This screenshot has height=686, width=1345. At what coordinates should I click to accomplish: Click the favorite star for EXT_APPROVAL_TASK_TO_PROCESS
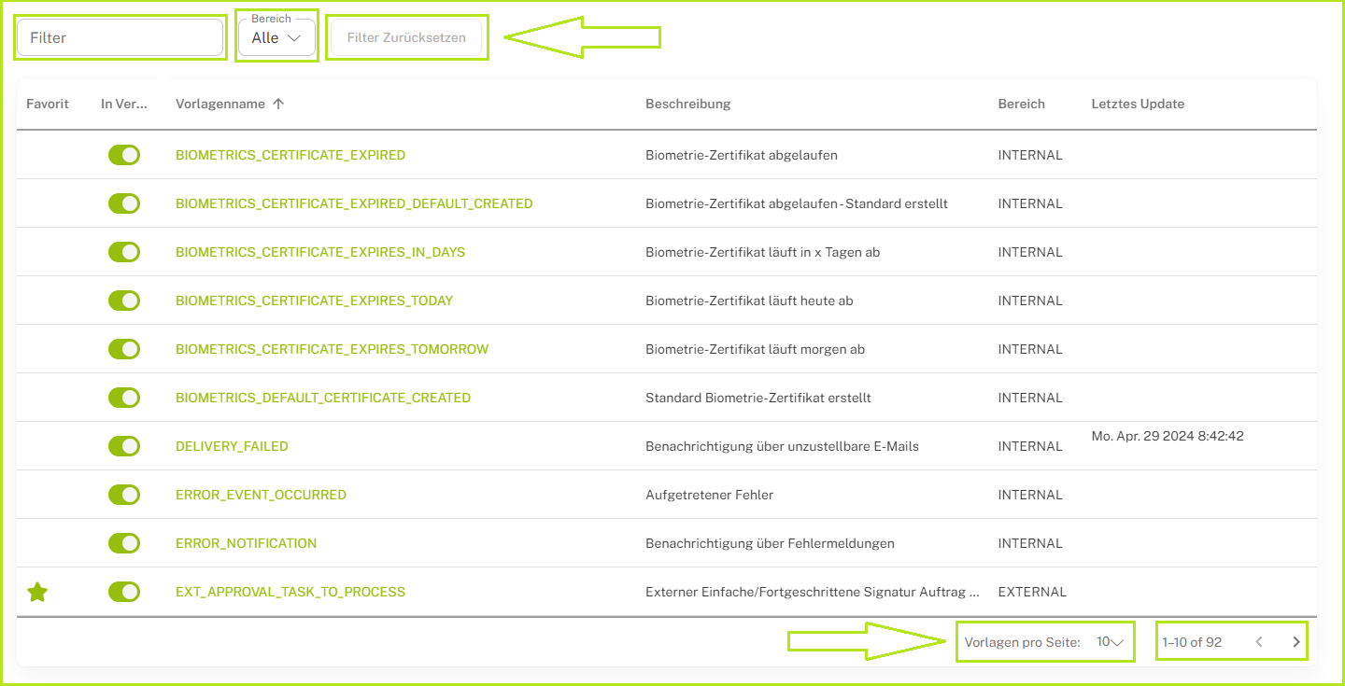click(x=37, y=592)
